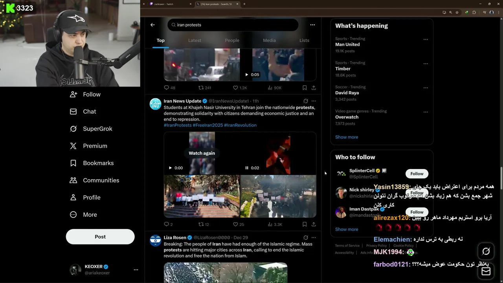Open More in the sidebar

coord(83,215)
